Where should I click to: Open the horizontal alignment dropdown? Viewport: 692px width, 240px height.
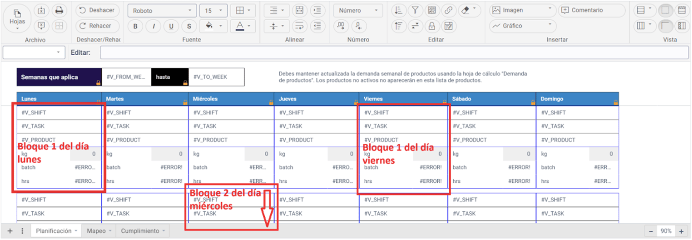coord(277,10)
